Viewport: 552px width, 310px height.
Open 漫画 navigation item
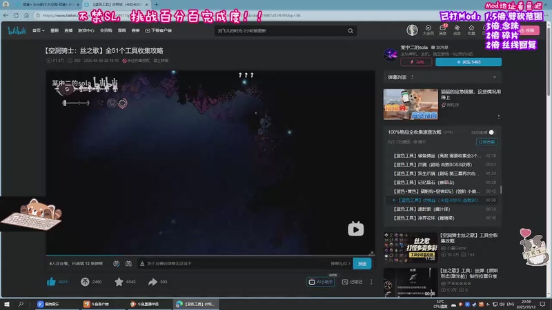pyautogui.click(x=122, y=30)
